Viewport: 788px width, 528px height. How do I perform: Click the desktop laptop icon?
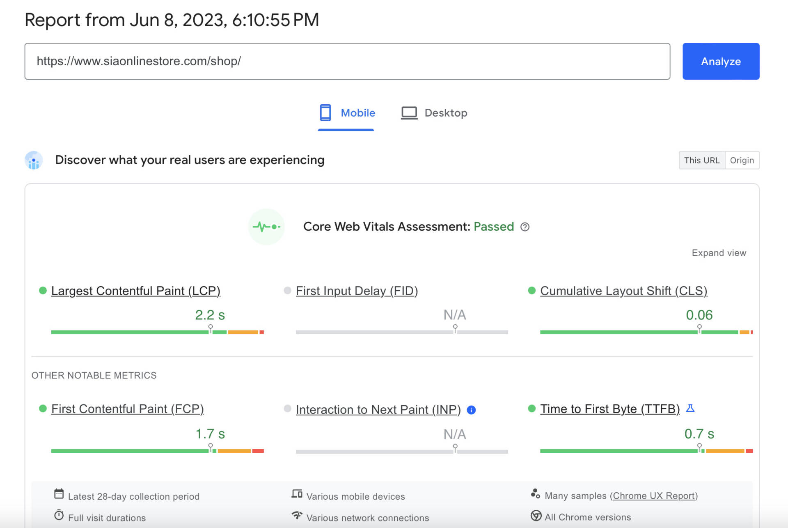pyautogui.click(x=409, y=112)
